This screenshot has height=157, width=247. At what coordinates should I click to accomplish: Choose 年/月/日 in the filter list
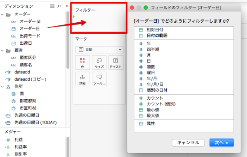coord(184,84)
